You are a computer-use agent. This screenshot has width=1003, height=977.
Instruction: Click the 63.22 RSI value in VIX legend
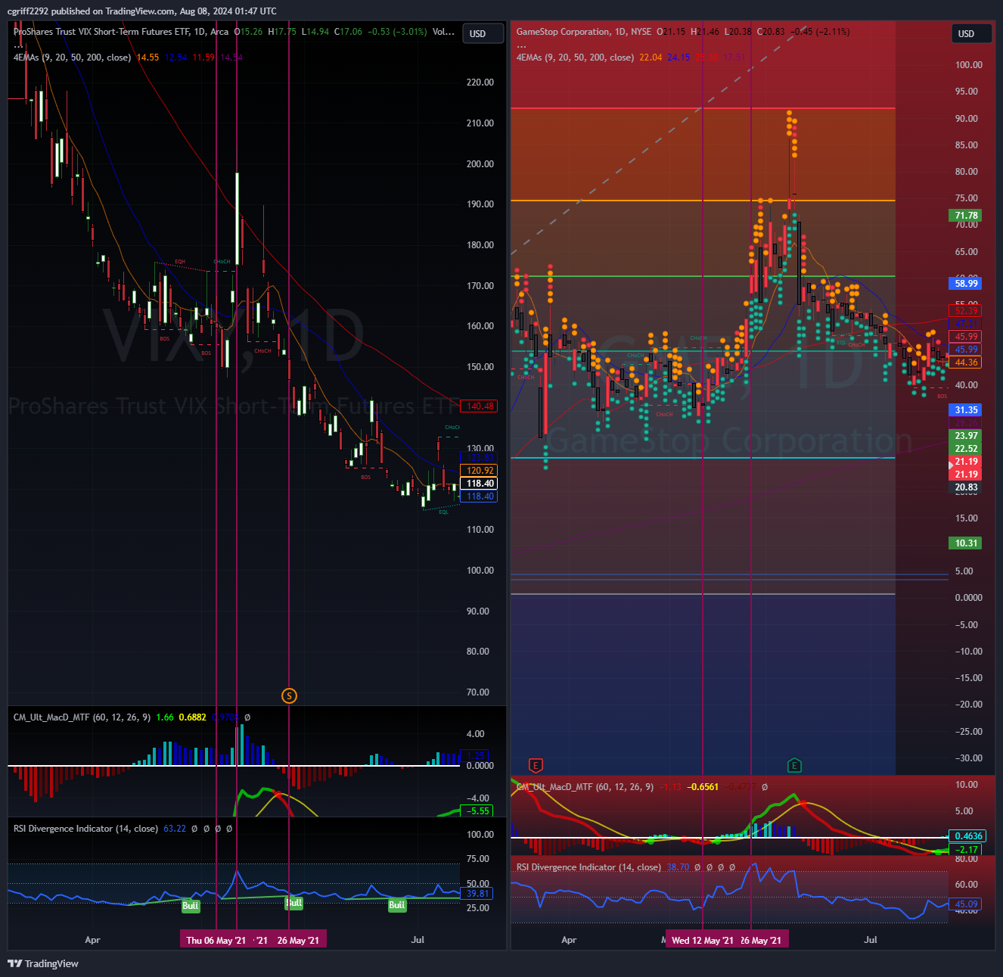(x=175, y=829)
